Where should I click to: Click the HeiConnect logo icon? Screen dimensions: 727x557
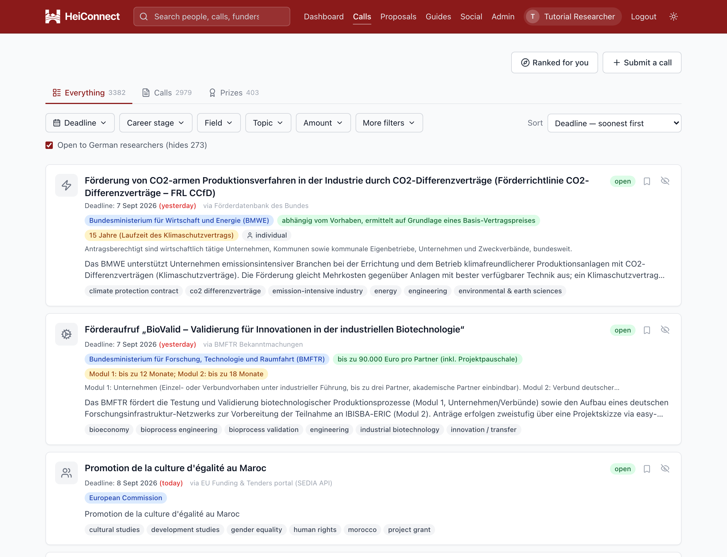pos(53,16)
